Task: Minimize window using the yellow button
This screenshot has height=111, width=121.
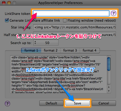Action: coord(9,3)
